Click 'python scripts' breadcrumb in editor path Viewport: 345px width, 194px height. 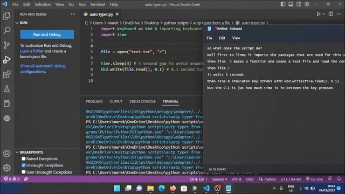coord(176,23)
